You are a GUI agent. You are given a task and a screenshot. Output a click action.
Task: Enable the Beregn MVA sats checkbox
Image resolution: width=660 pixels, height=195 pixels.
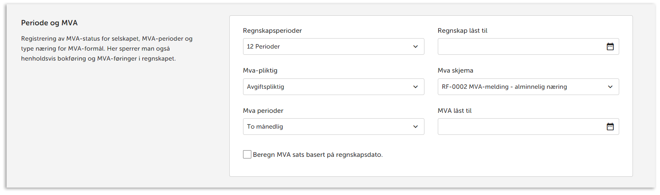click(x=247, y=155)
